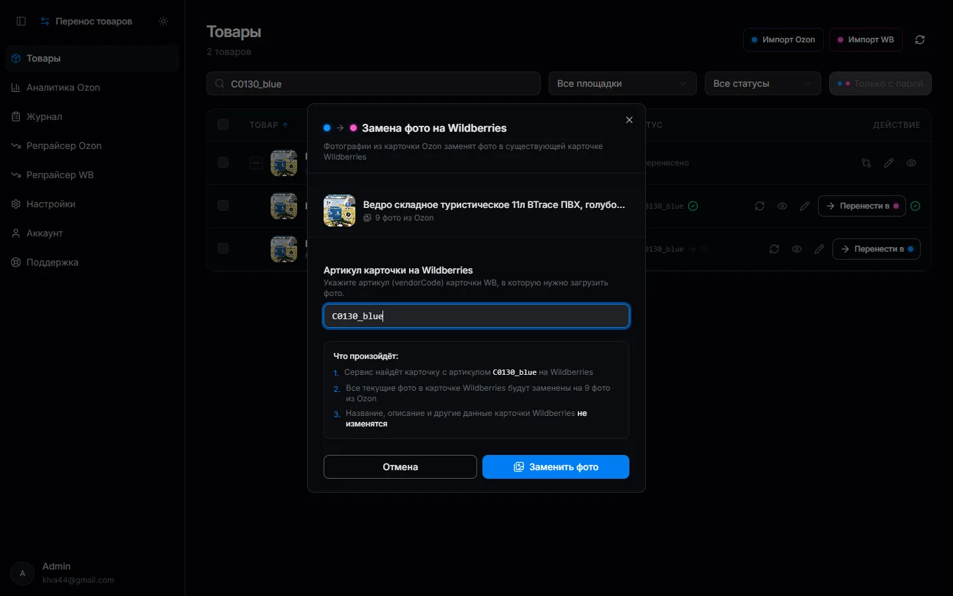Go to Журнал in the sidebar

92,117
